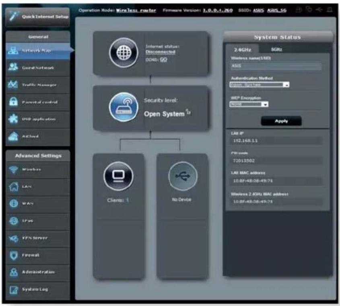Click the first icon in top-right header row

(299, 10)
